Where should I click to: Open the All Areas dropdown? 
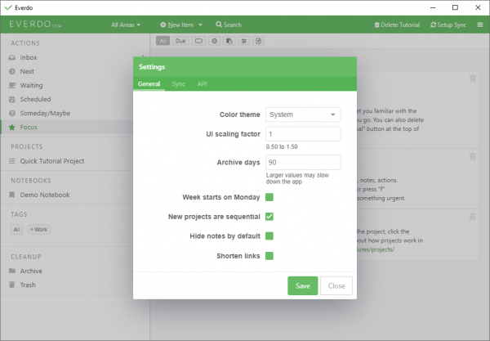click(x=126, y=25)
